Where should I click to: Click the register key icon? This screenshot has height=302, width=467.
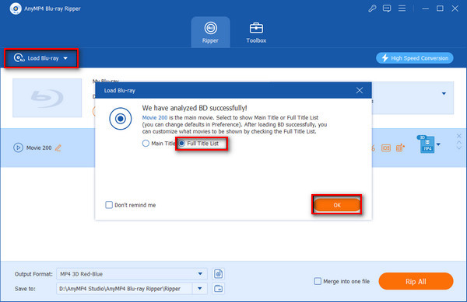pyautogui.click(x=372, y=9)
